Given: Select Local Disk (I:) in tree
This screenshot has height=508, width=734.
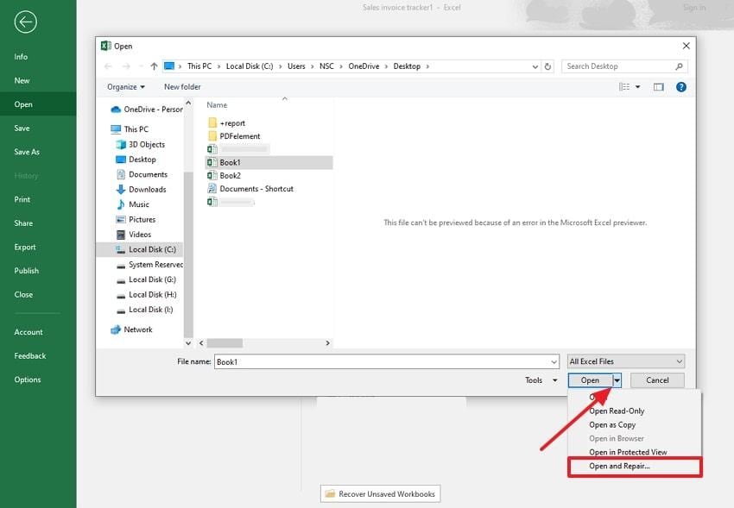Looking at the screenshot, I should point(151,310).
